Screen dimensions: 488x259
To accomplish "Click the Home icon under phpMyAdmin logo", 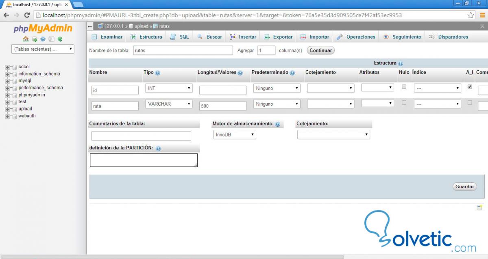I will (26, 39).
